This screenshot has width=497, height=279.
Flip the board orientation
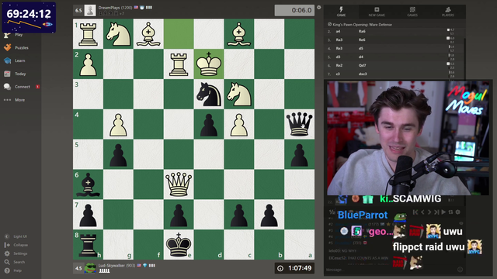[450, 212]
